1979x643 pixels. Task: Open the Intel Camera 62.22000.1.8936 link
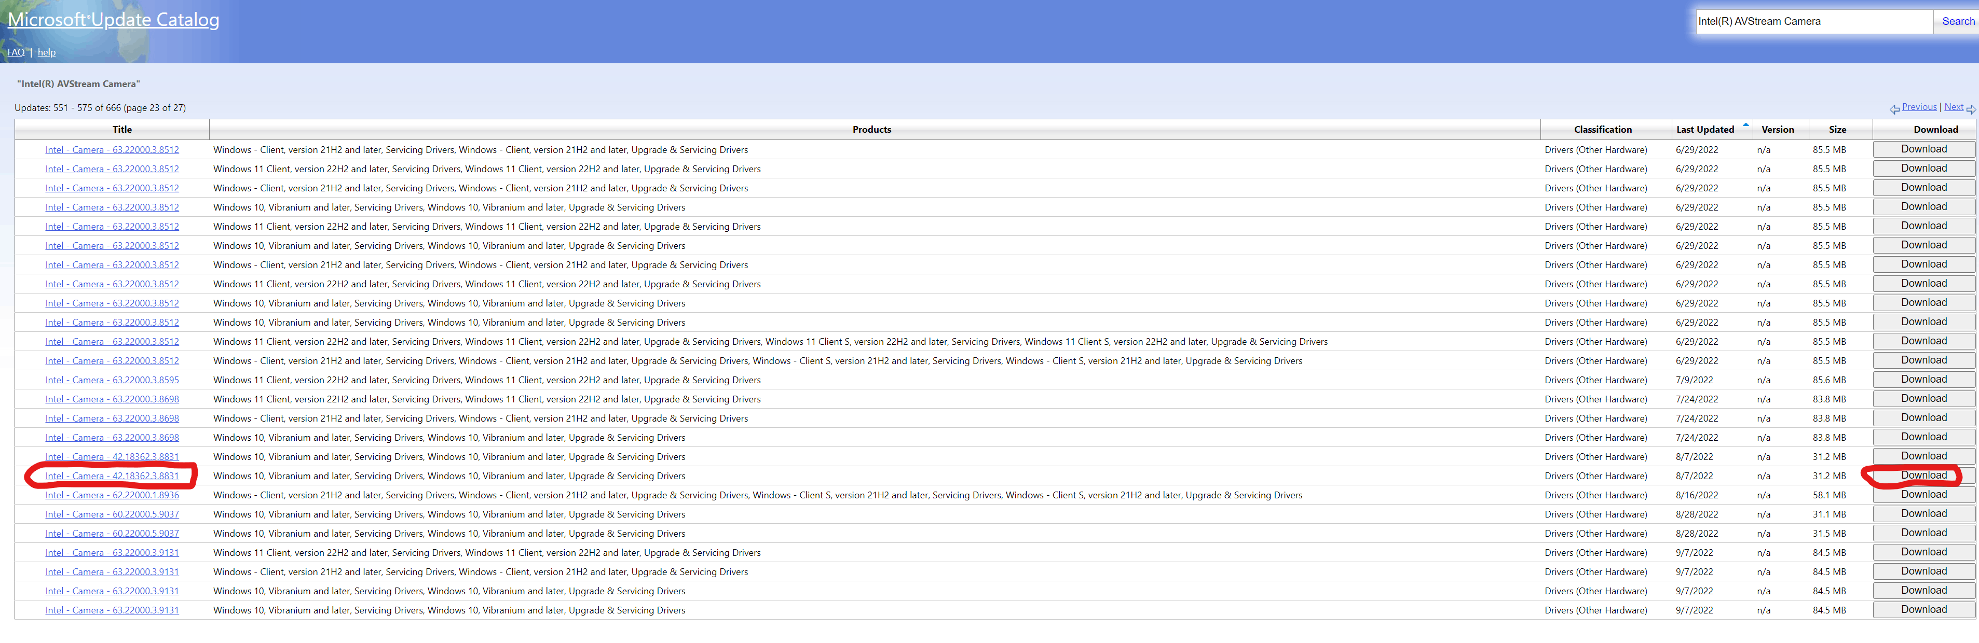pyautogui.click(x=112, y=495)
